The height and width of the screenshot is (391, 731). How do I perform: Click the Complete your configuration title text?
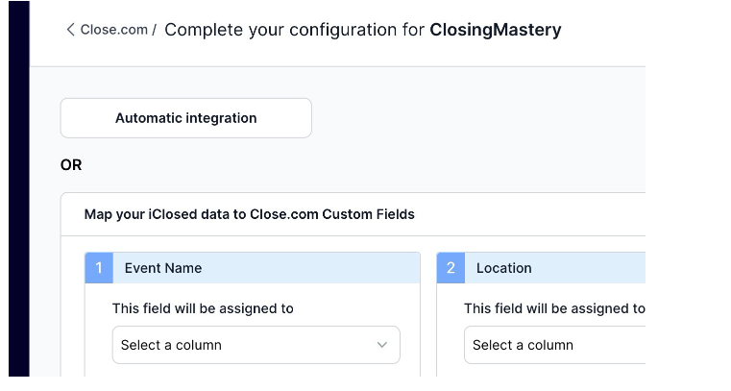click(294, 30)
